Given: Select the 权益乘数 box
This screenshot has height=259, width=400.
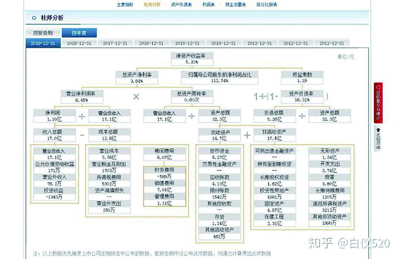Looking at the screenshot, I should tap(302, 78).
